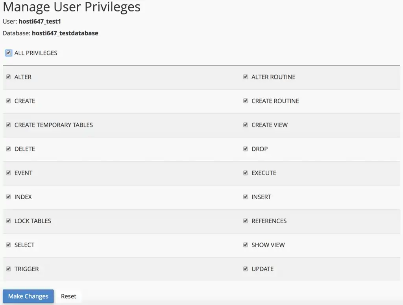Screen dimensions: 403x305
Task: Uncheck the REFERENCES privilege
Action: tap(246, 221)
